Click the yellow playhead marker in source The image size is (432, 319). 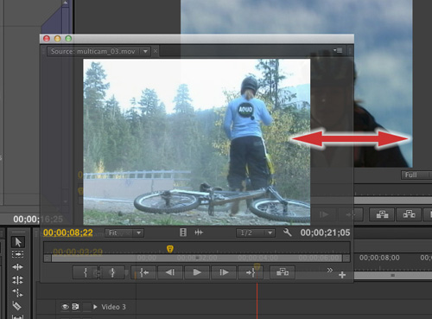[170, 249]
